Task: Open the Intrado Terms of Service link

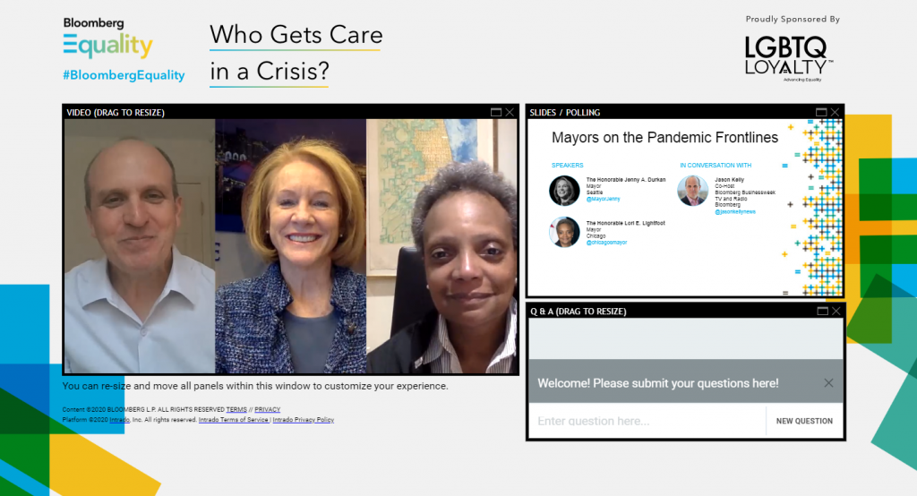Action: pos(234,419)
